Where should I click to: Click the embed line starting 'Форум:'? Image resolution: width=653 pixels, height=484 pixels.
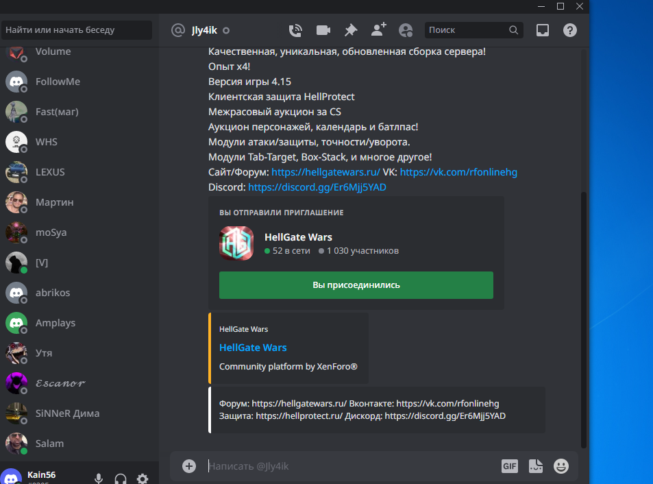tap(359, 403)
